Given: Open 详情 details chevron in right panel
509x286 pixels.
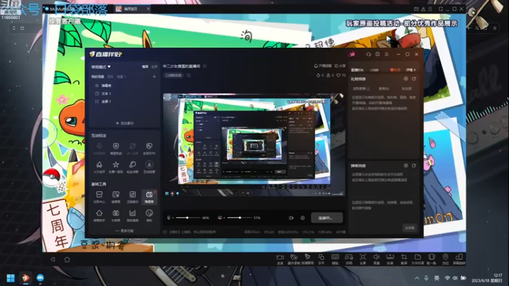Looking at the screenshot, I should (411, 70).
